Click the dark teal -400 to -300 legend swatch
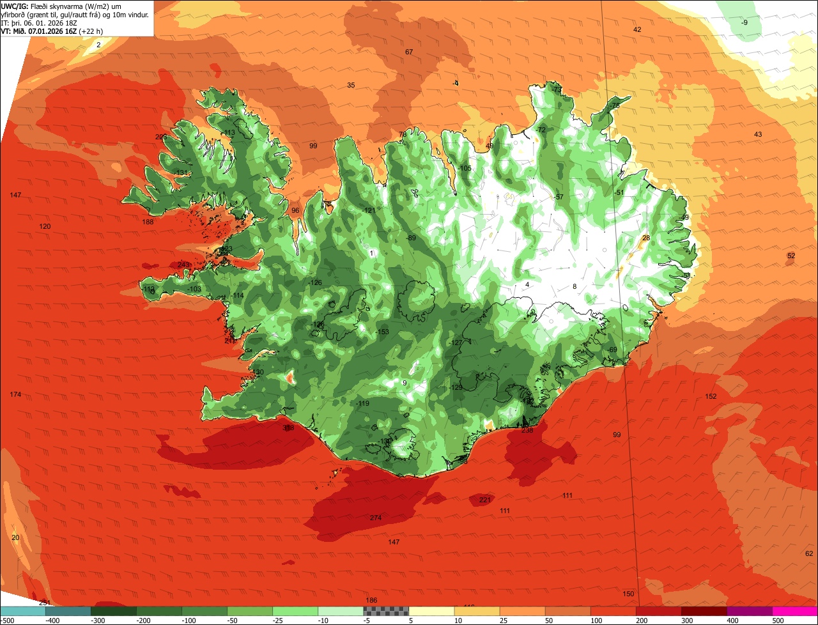This screenshot has width=818, height=625. point(68,611)
